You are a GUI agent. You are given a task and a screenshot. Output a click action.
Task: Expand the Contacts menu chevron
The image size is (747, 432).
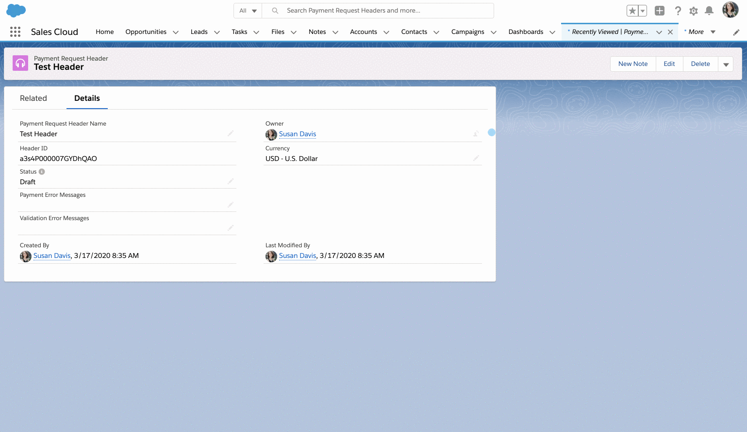click(x=436, y=32)
